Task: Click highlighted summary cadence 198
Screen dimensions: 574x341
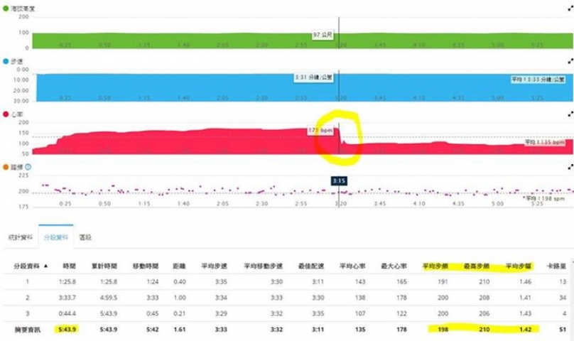Action: [443, 330]
